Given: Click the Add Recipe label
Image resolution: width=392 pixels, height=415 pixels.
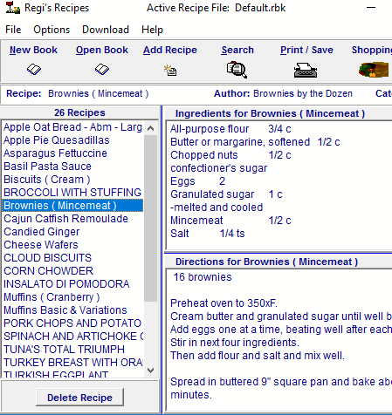Looking at the screenshot, I should point(170,50).
